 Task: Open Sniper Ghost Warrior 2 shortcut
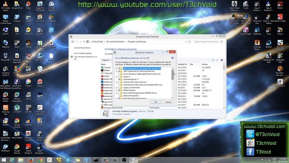click(x=234, y=6)
